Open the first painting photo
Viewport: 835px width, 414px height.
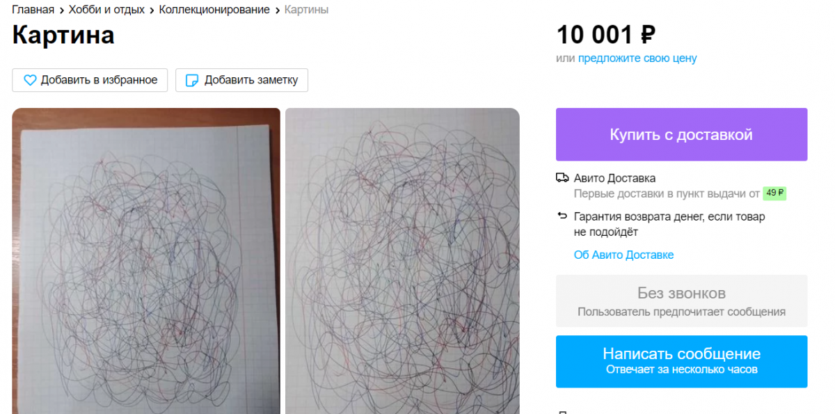146,261
